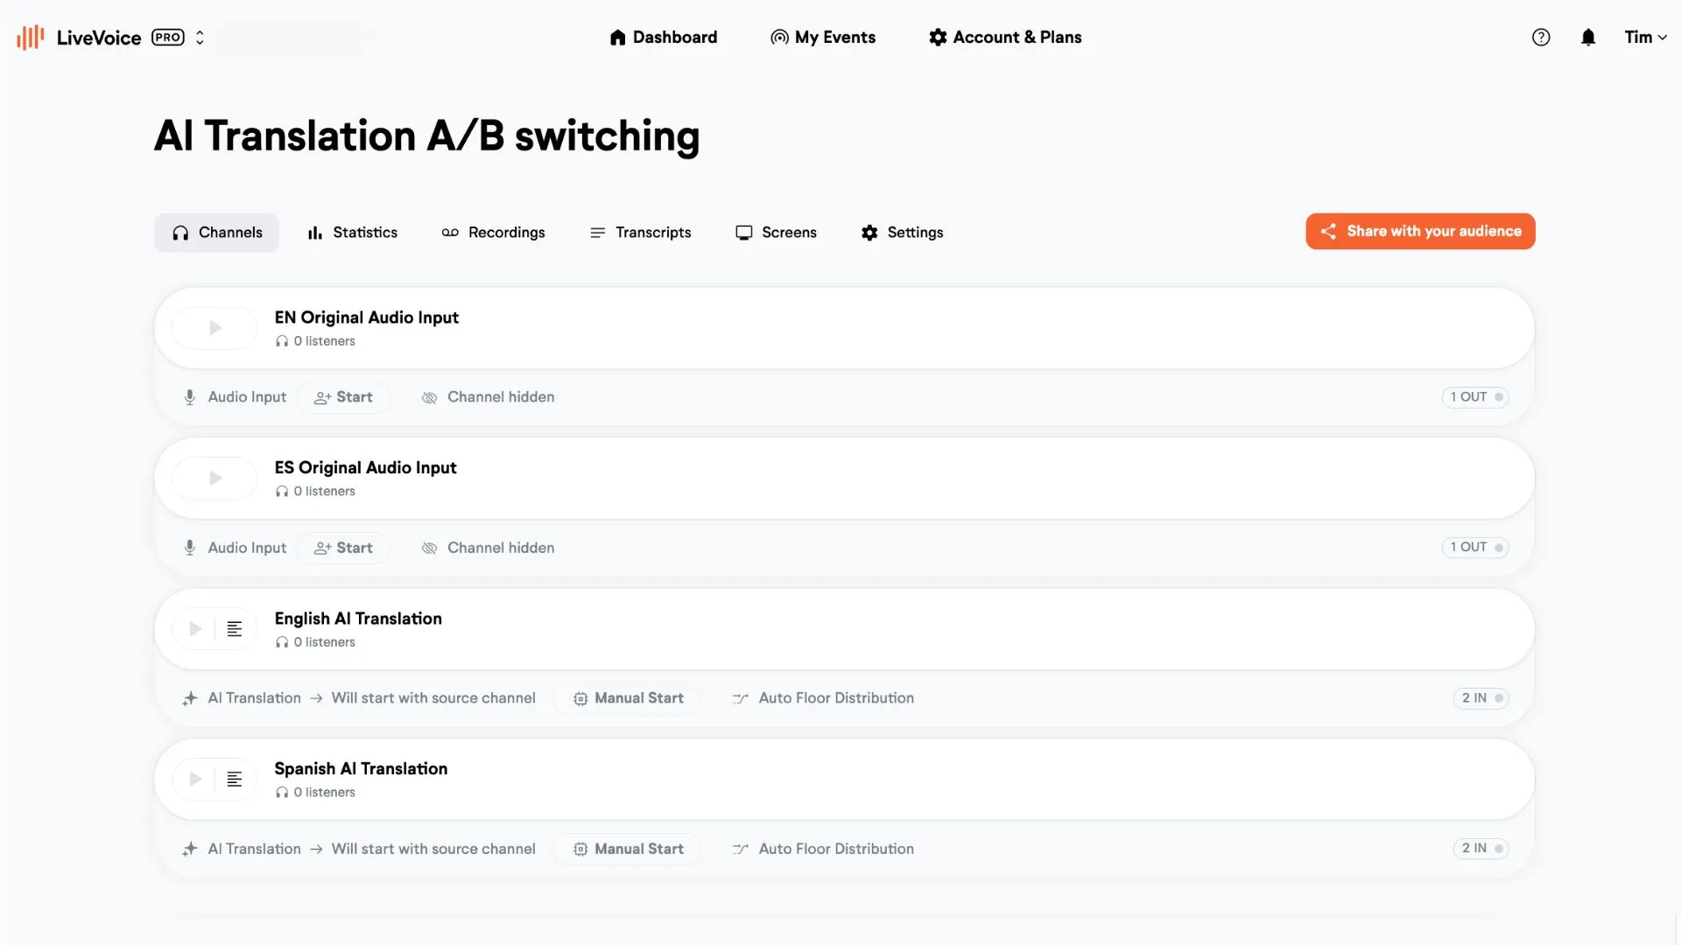Click microphone icon in ES Original row
Image resolution: width=1681 pixels, height=945 pixels.
coord(189,548)
